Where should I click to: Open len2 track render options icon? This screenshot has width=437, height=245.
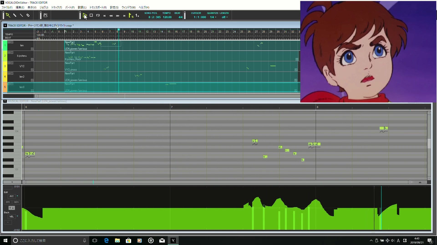32,80
